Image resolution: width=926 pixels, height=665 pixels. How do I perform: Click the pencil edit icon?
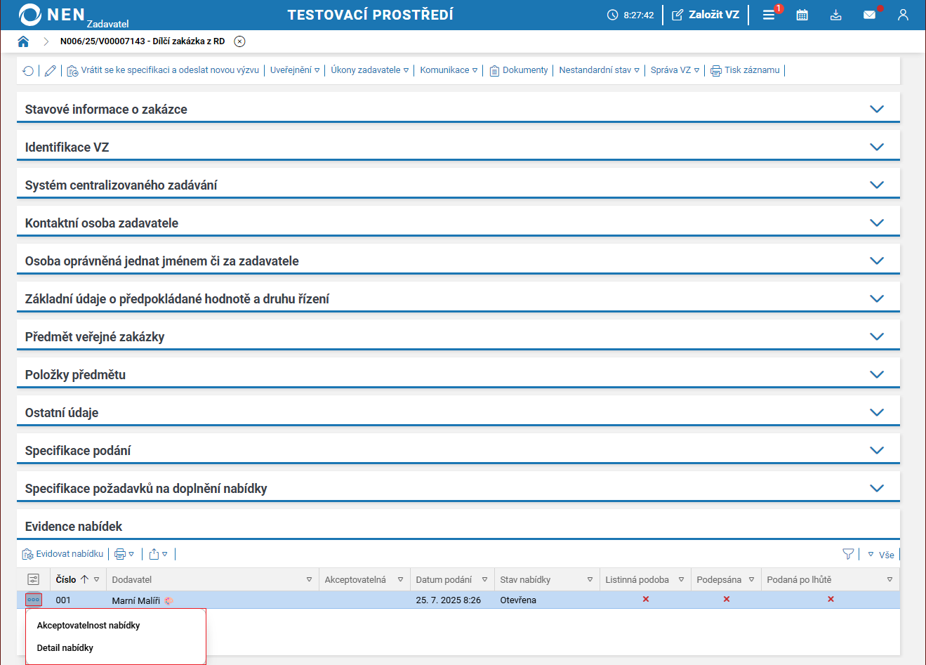coord(50,70)
